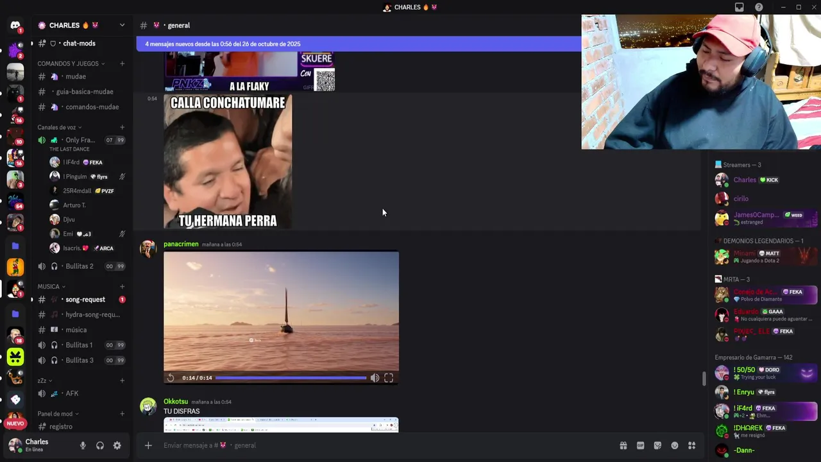Click the new messages banner
Viewport: 821px width, 462px height.
[359, 44]
